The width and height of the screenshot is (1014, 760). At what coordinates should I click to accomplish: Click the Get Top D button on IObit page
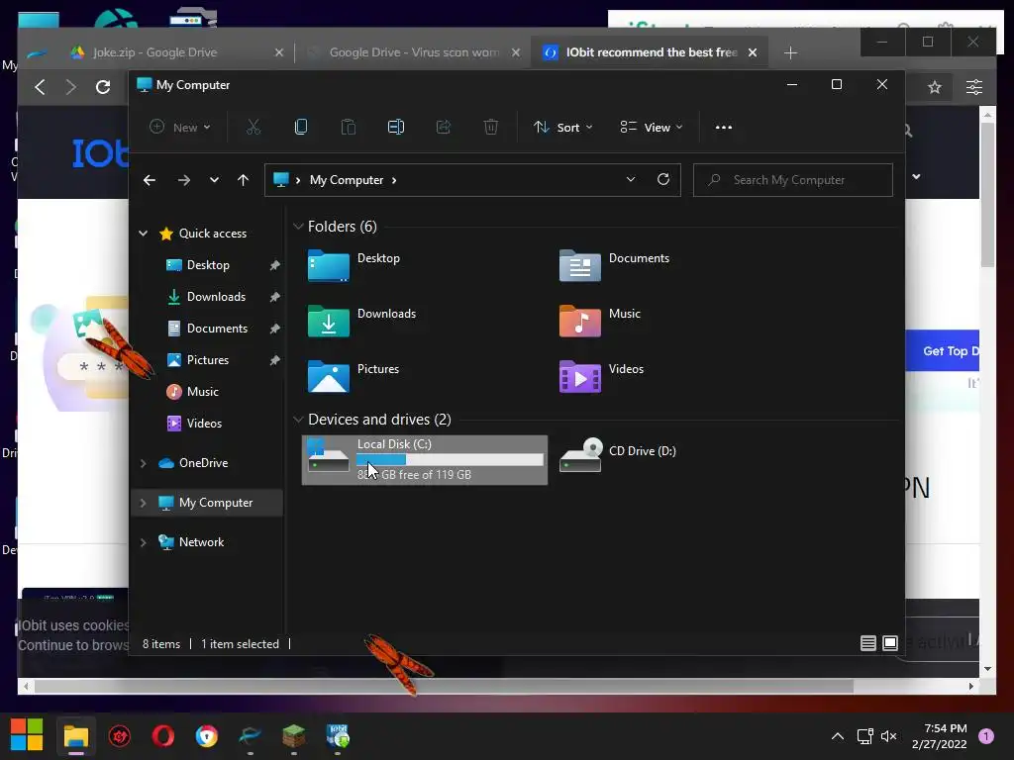pos(943,351)
